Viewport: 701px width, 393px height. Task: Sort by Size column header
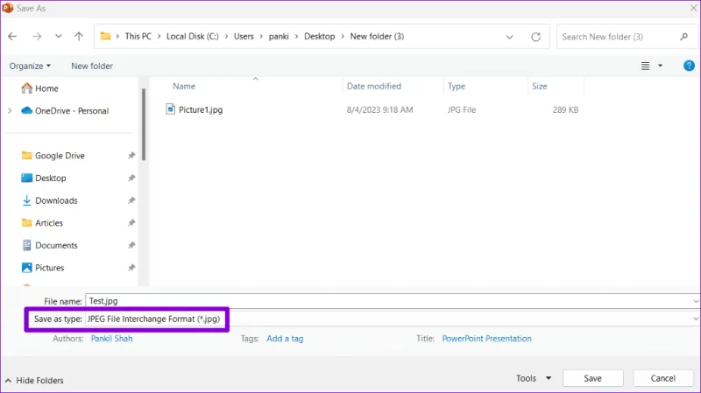pos(539,86)
